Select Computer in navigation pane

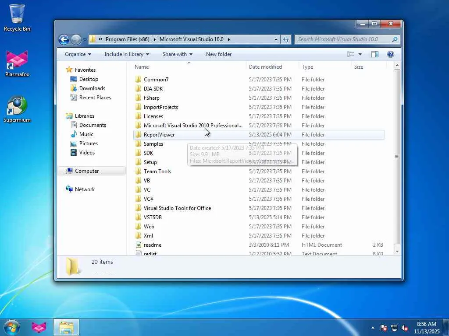87,171
